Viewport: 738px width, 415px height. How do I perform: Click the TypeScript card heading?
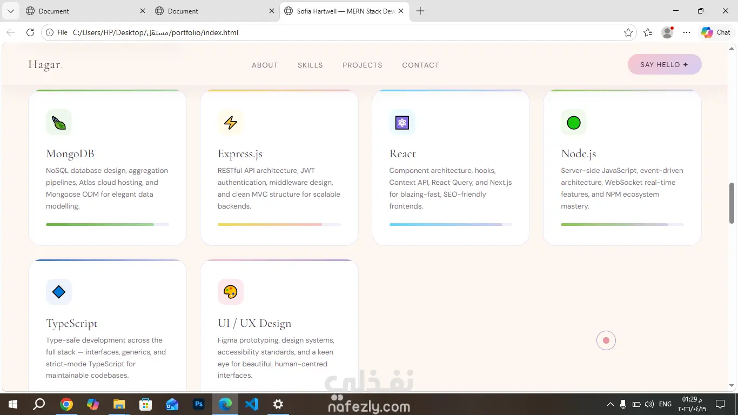point(72,324)
